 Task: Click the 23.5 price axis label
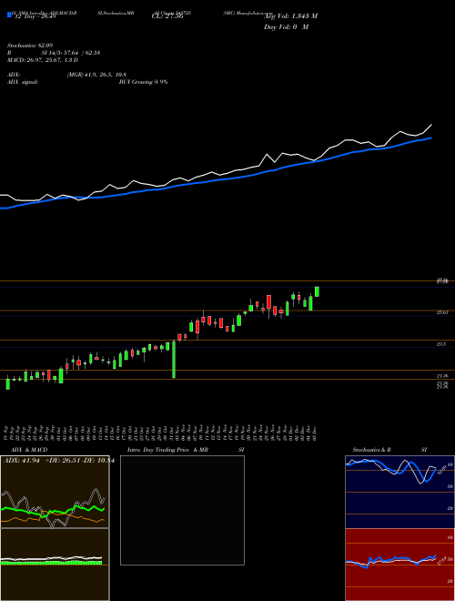coord(441,344)
